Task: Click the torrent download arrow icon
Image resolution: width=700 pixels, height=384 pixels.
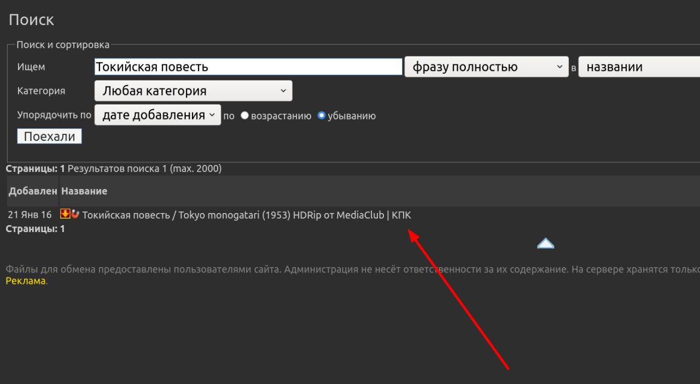Action: coord(65,214)
